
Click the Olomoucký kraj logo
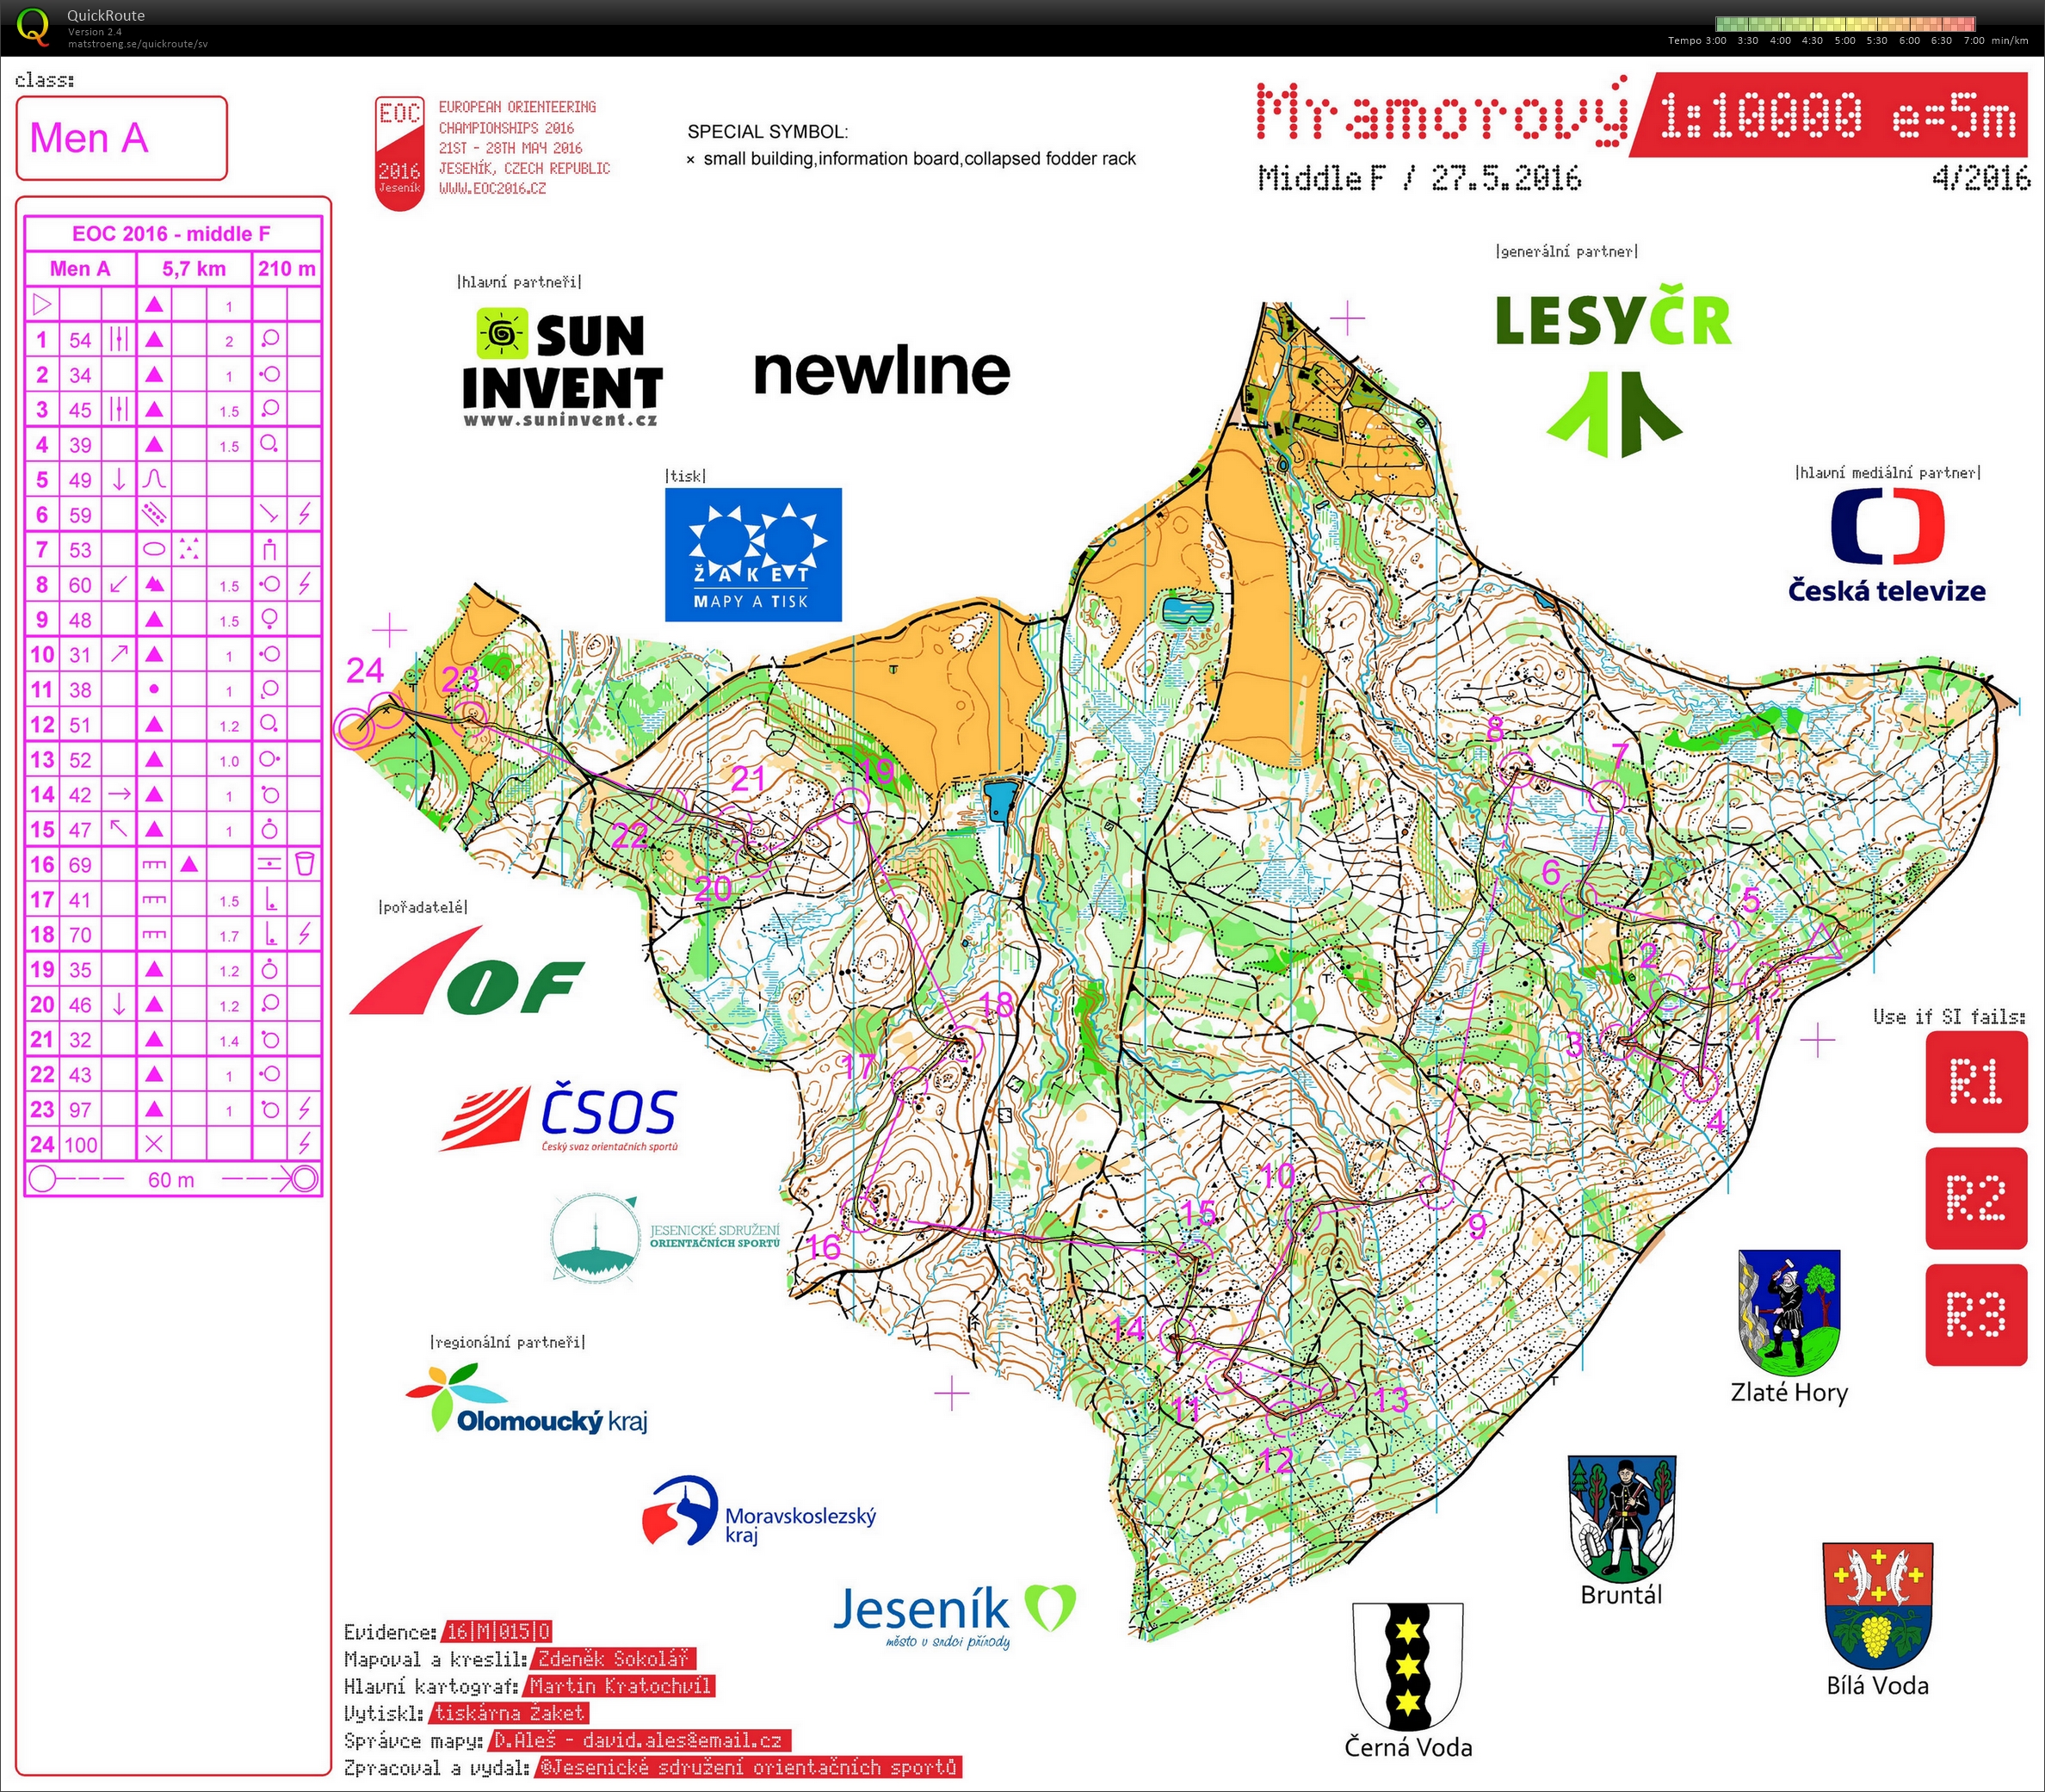coord(527,1400)
